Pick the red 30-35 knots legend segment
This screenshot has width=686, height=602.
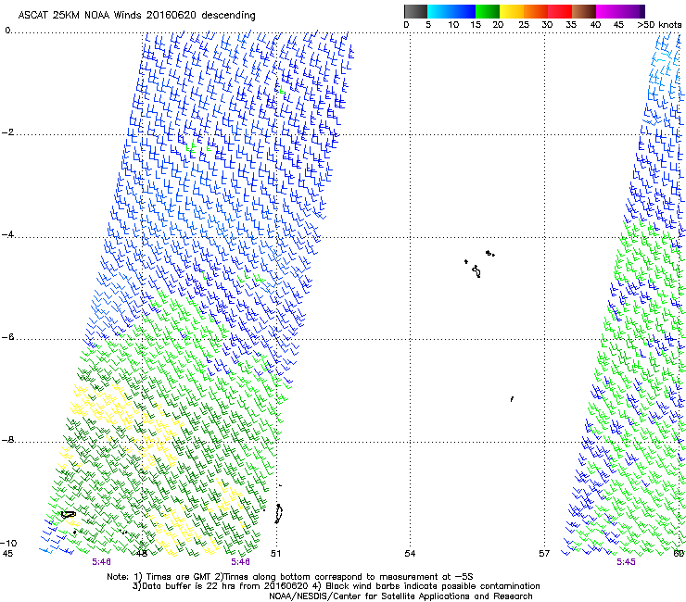point(560,11)
